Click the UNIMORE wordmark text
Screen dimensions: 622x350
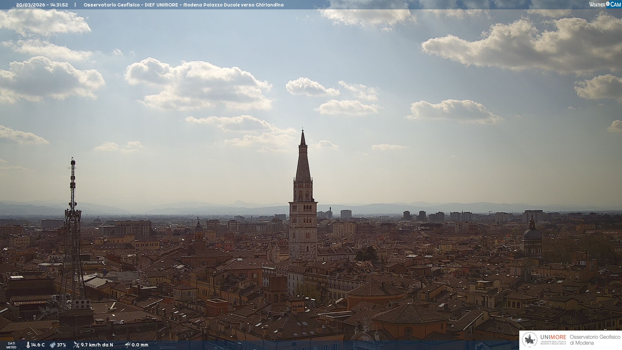click(x=553, y=337)
